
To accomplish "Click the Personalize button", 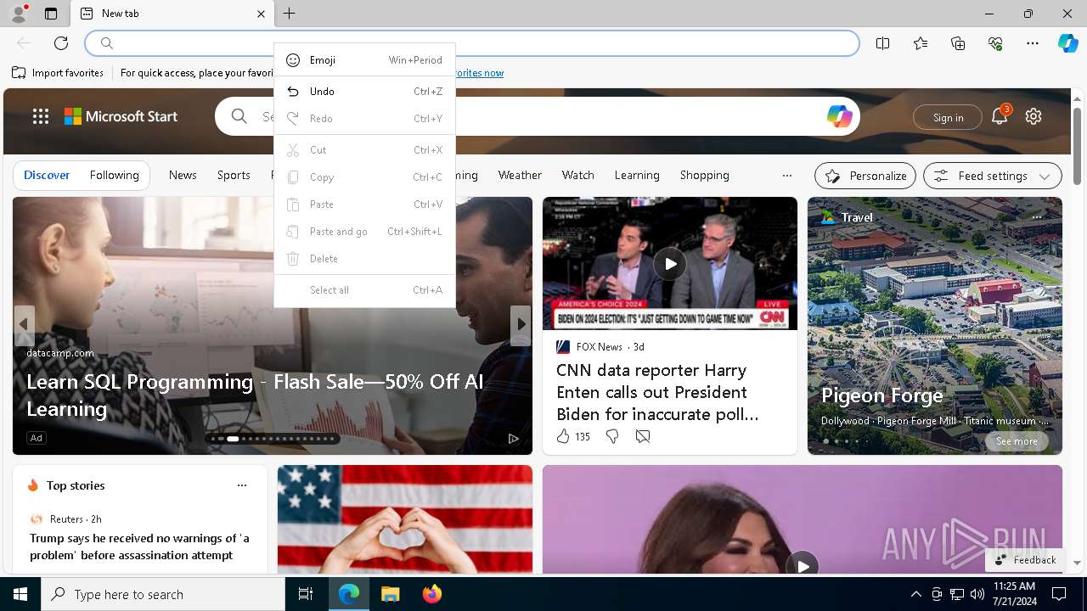I will (x=865, y=176).
